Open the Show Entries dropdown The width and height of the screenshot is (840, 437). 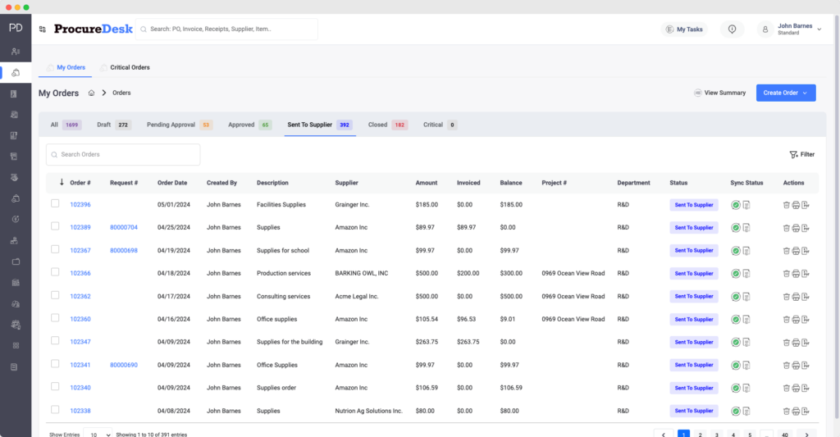tap(98, 435)
